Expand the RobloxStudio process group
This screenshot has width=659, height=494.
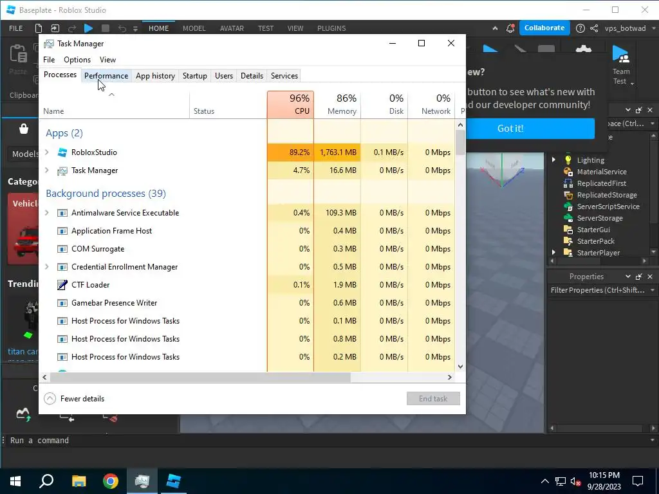pyautogui.click(x=46, y=152)
